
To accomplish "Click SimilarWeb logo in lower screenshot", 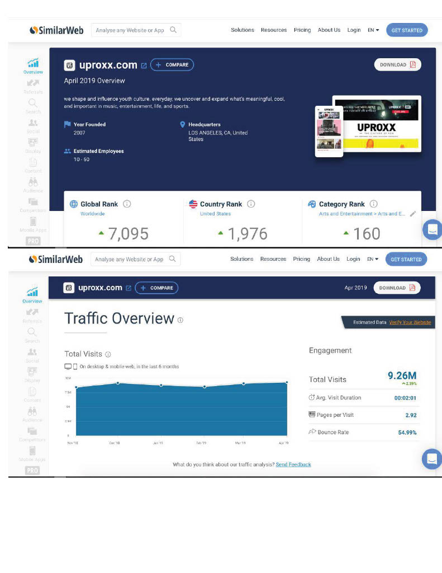I will [x=55, y=260].
